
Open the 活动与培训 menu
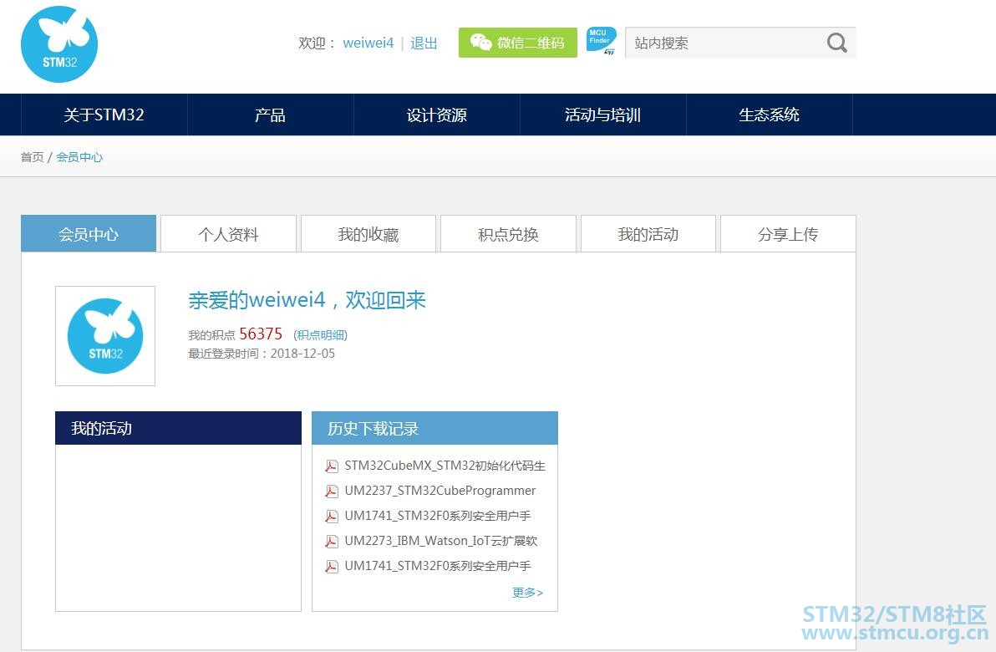[x=602, y=115]
